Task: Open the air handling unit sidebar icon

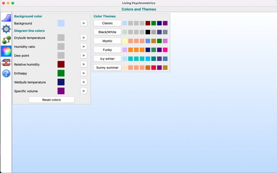Action: [6, 62]
